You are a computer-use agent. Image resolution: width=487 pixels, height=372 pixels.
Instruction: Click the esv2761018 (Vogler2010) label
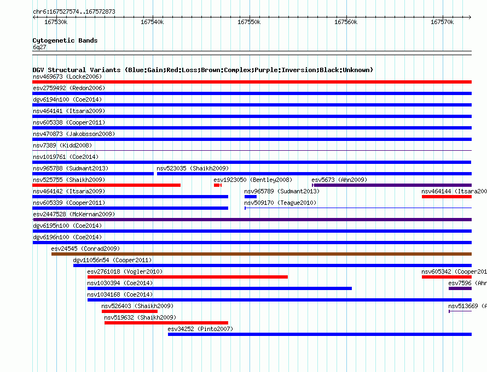(x=125, y=271)
